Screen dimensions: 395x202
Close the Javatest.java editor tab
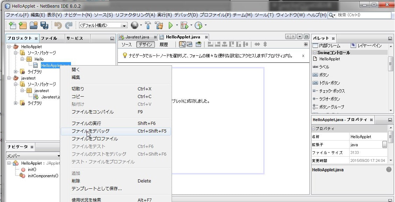tap(155, 37)
